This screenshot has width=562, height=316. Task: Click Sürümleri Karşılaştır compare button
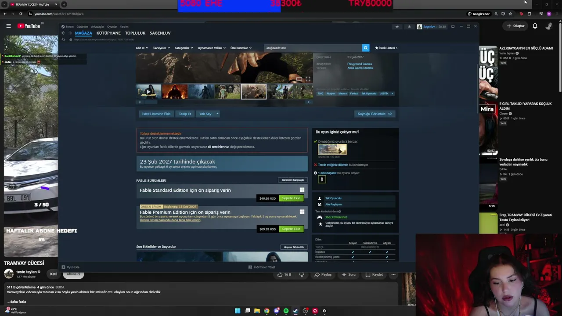pyautogui.click(x=293, y=180)
